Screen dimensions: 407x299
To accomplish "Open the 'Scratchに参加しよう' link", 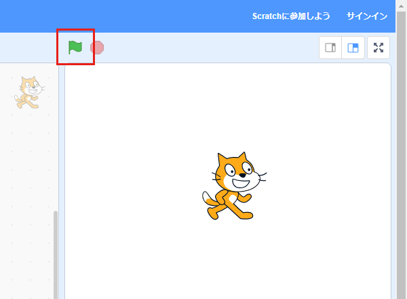I will click(291, 16).
